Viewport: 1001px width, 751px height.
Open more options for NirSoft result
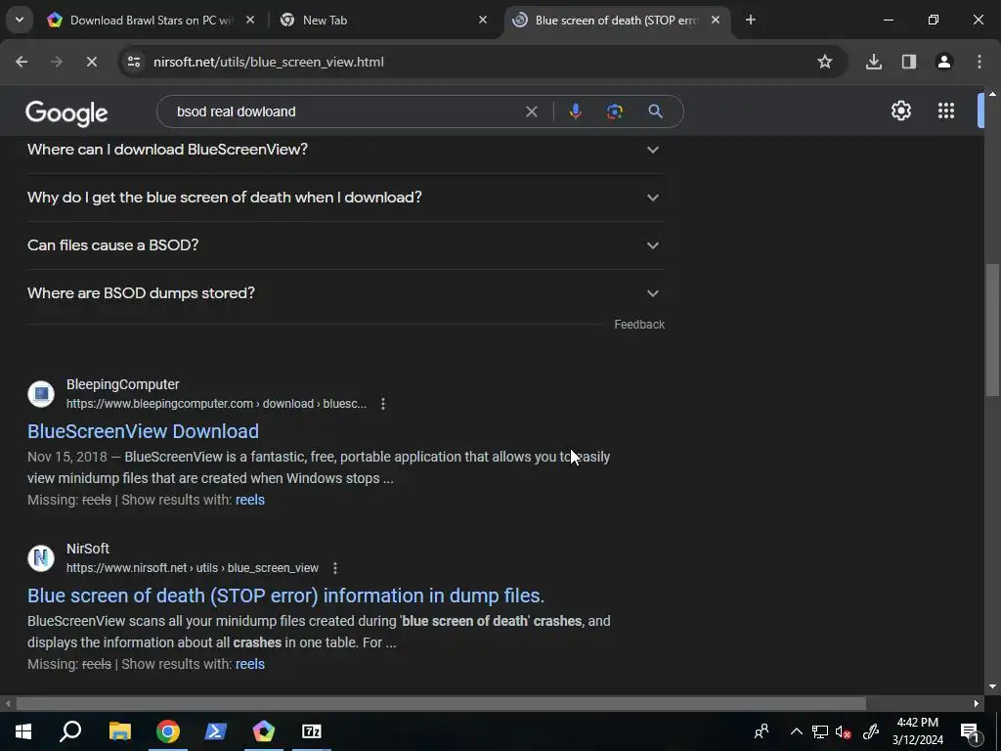click(x=335, y=568)
